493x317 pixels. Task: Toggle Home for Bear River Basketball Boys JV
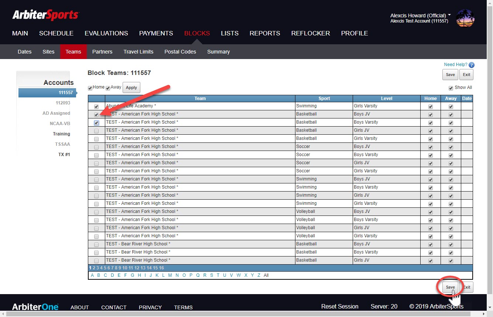point(430,244)
